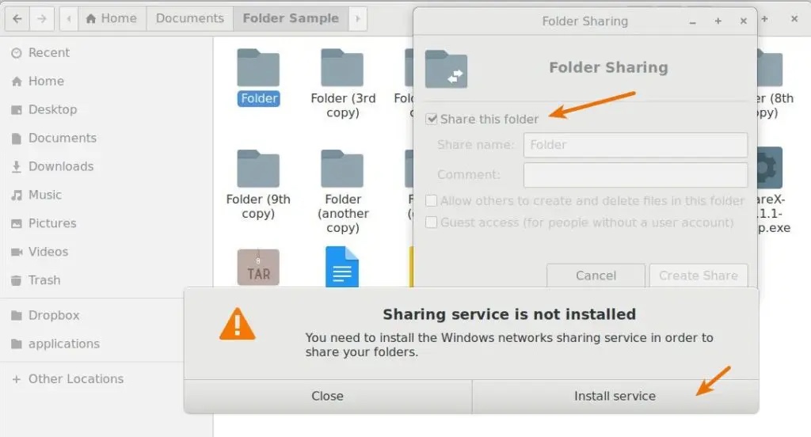
Task: Go to 'Home' in path bar
Action: [x=112, y=18]
